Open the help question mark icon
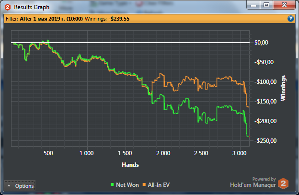The width and height of the screenshot is (299, 195). pos(290,19)
